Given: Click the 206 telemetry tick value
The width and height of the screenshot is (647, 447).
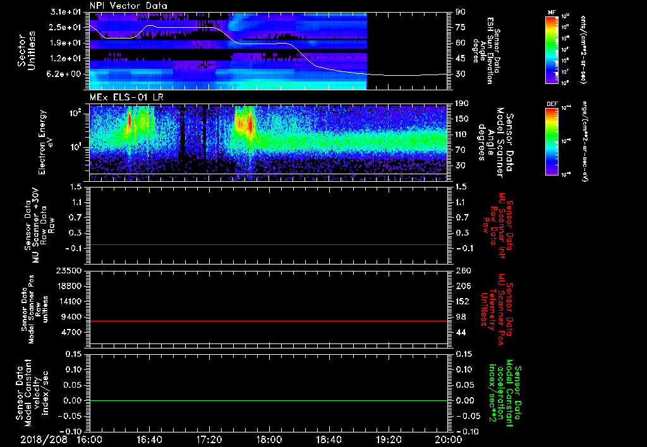Looking at the screenshot, I should point(462,286).
